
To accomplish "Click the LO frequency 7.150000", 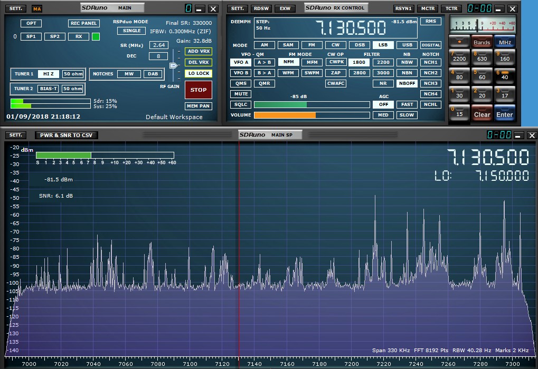I will pos(502,176).
